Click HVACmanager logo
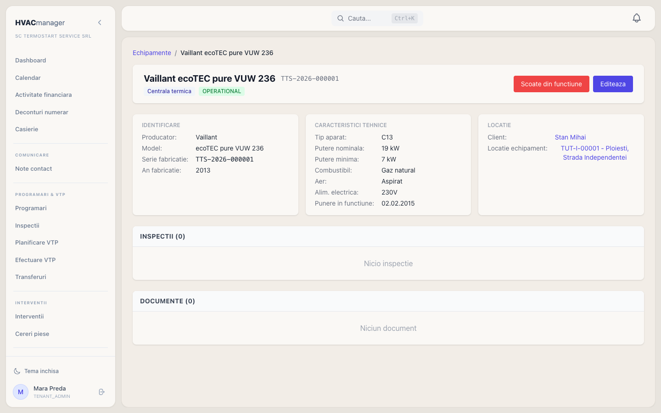Image resolution: width=661 pixels, height=413 pixels. [40, 23]
